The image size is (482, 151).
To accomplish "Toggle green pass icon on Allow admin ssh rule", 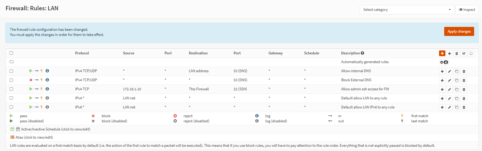I will point(31,89).
